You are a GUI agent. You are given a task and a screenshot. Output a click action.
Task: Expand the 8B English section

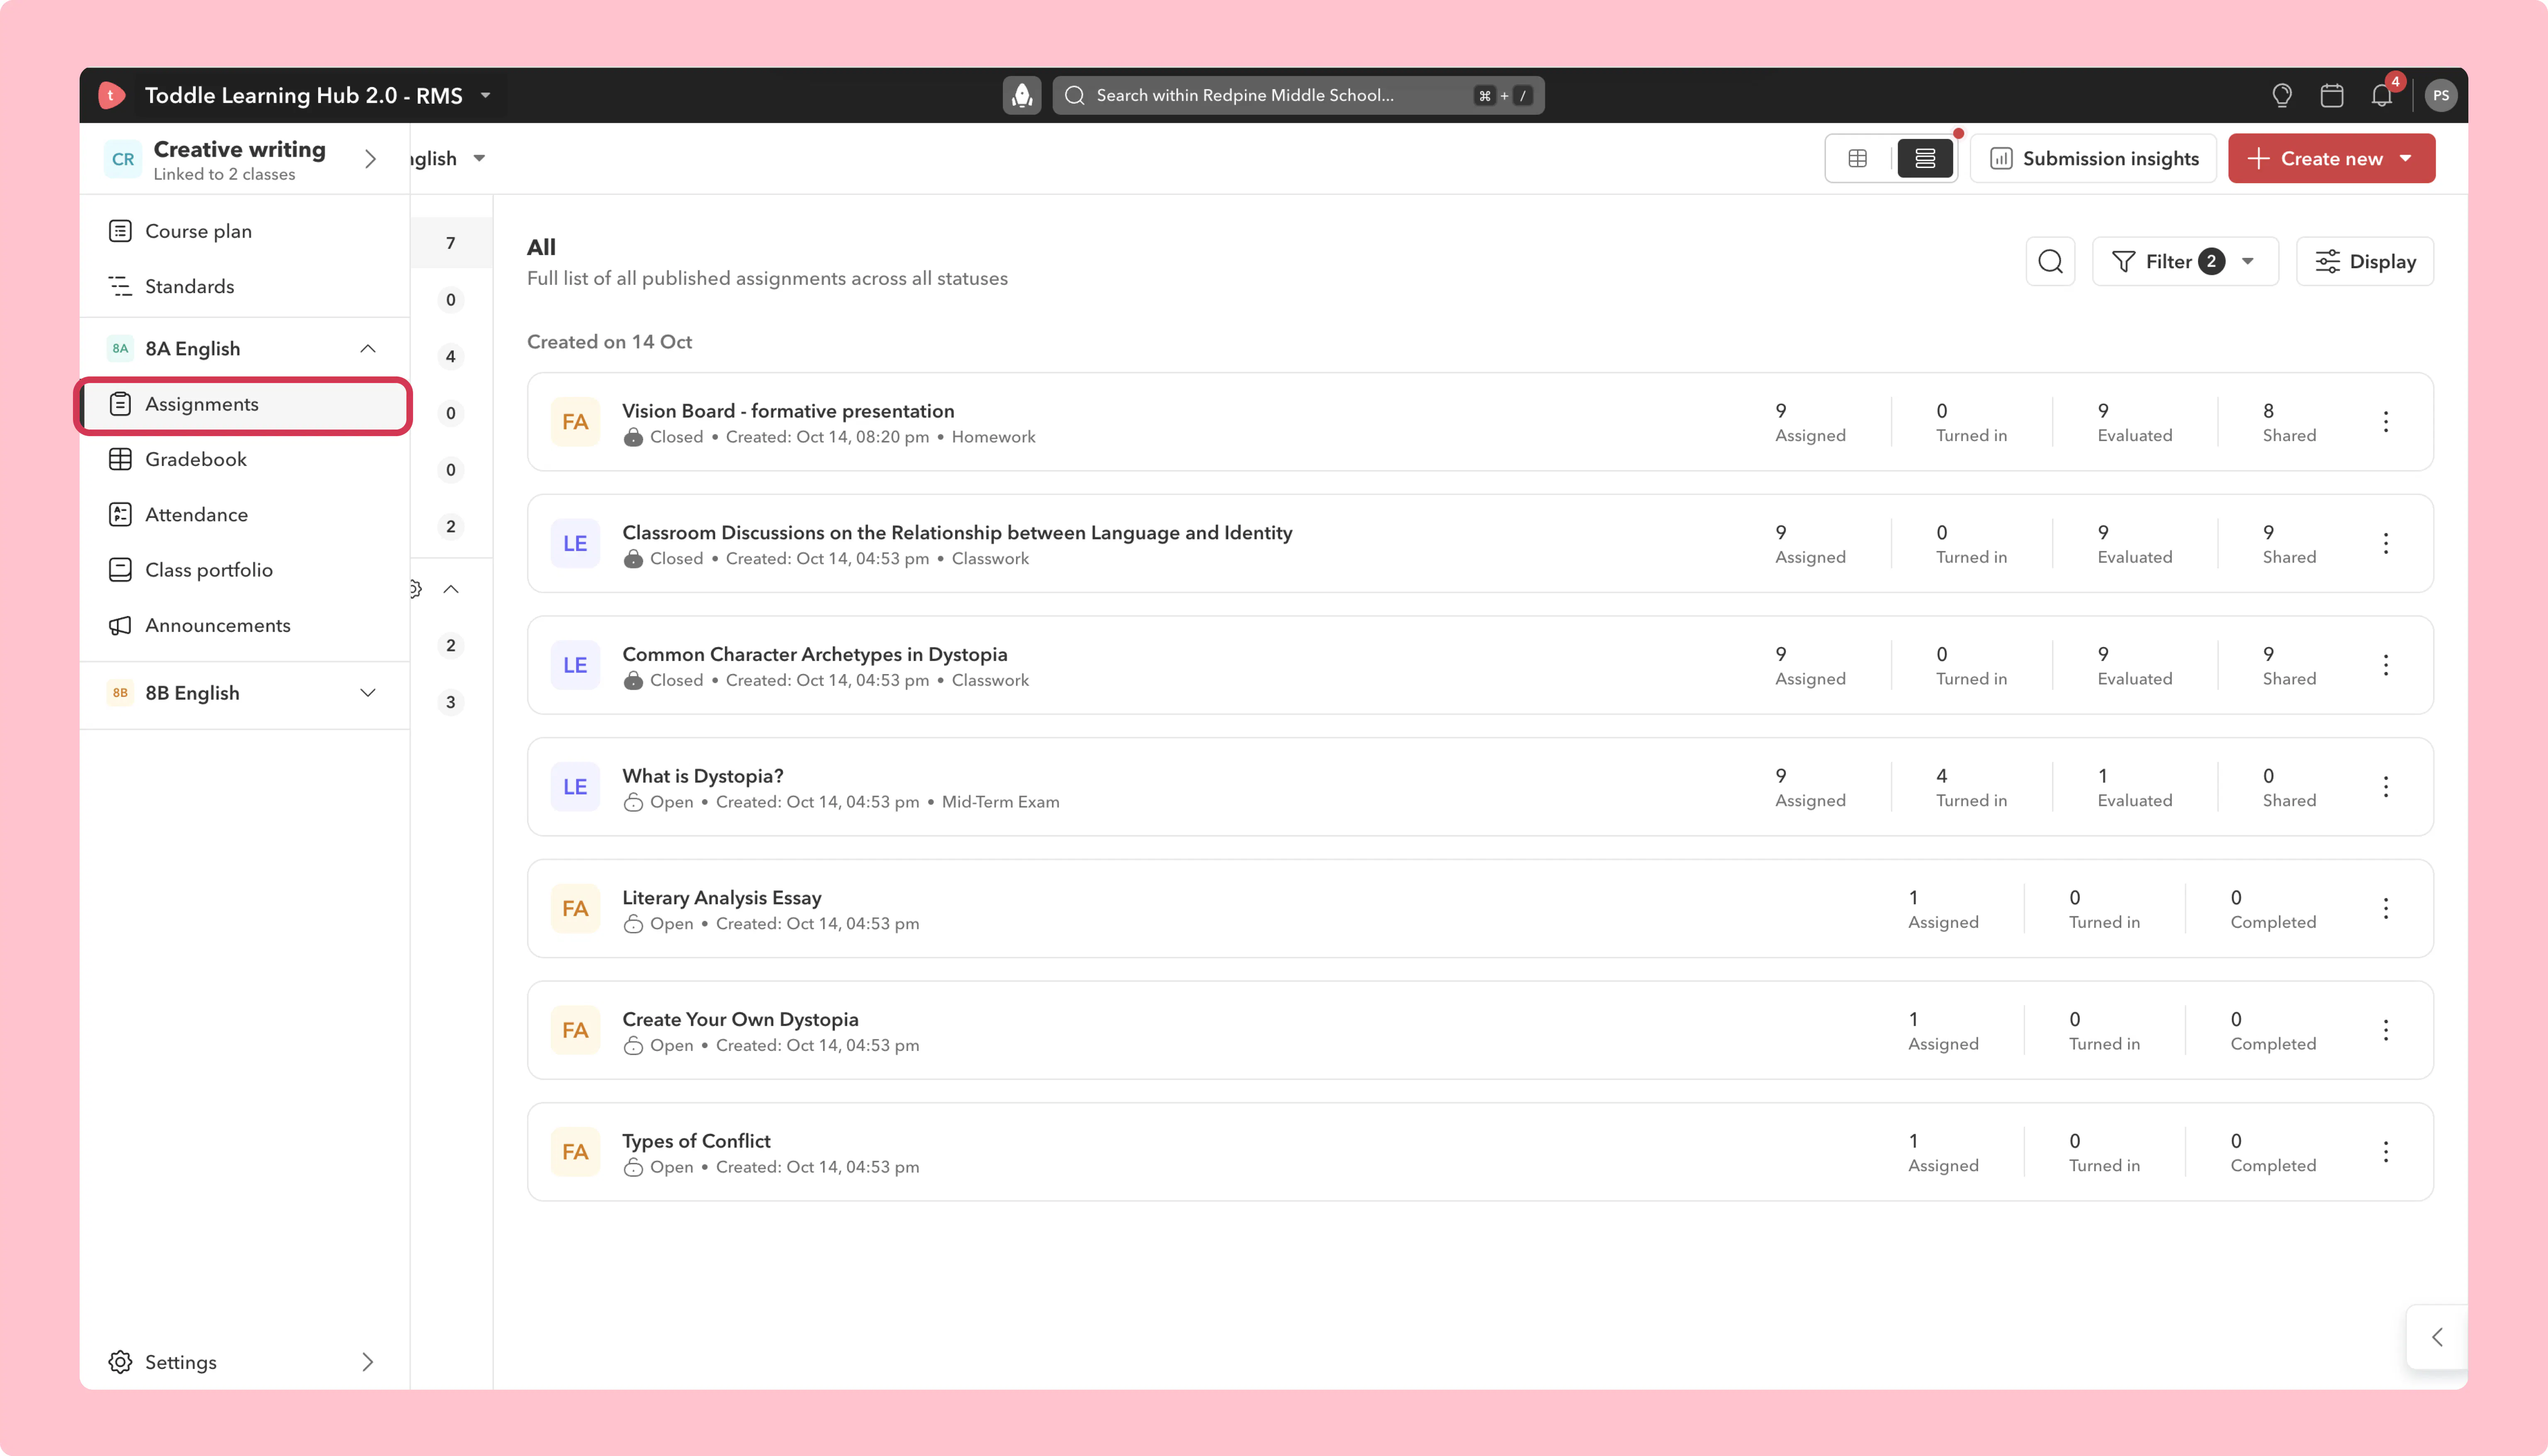(x=368, y=693)
